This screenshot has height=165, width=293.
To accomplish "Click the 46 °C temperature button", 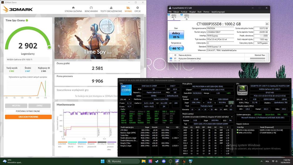I will [x=176, y=48].
